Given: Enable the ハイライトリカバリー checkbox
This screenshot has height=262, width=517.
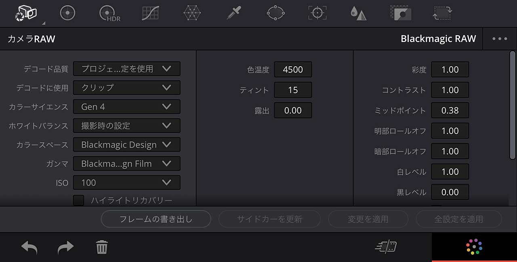Looking at the screenshot, I should (x=78, y=200).
